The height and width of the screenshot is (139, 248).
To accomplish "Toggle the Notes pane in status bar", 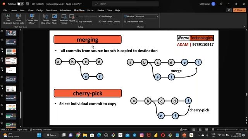I will coord(184,130).
